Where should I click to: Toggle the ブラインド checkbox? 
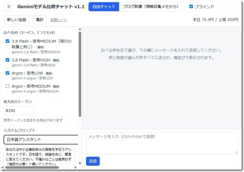(x=191, y=6)
